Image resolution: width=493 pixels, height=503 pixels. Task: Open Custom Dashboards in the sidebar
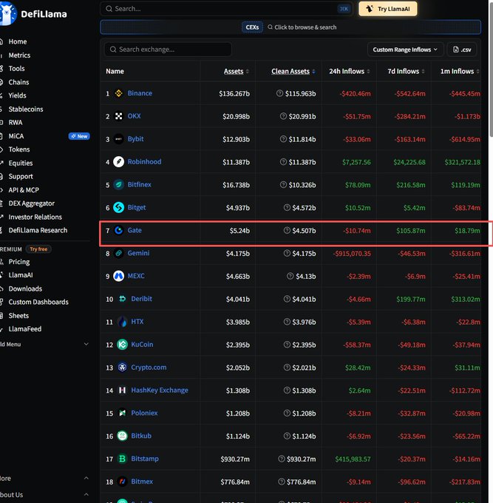(x=38, y=302)
